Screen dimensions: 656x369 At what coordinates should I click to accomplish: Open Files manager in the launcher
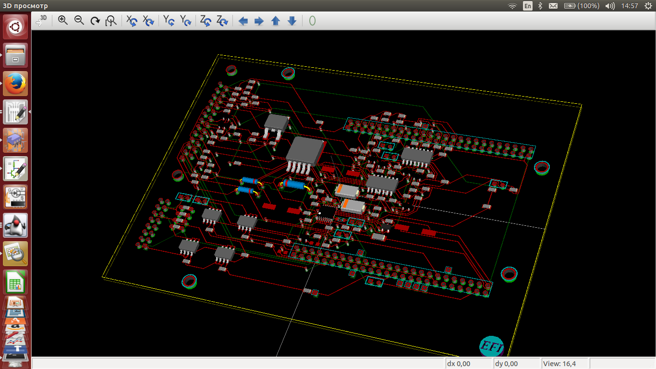click(x=16, y=55)
